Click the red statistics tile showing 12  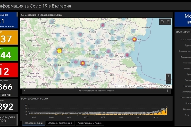coord(9,70)
